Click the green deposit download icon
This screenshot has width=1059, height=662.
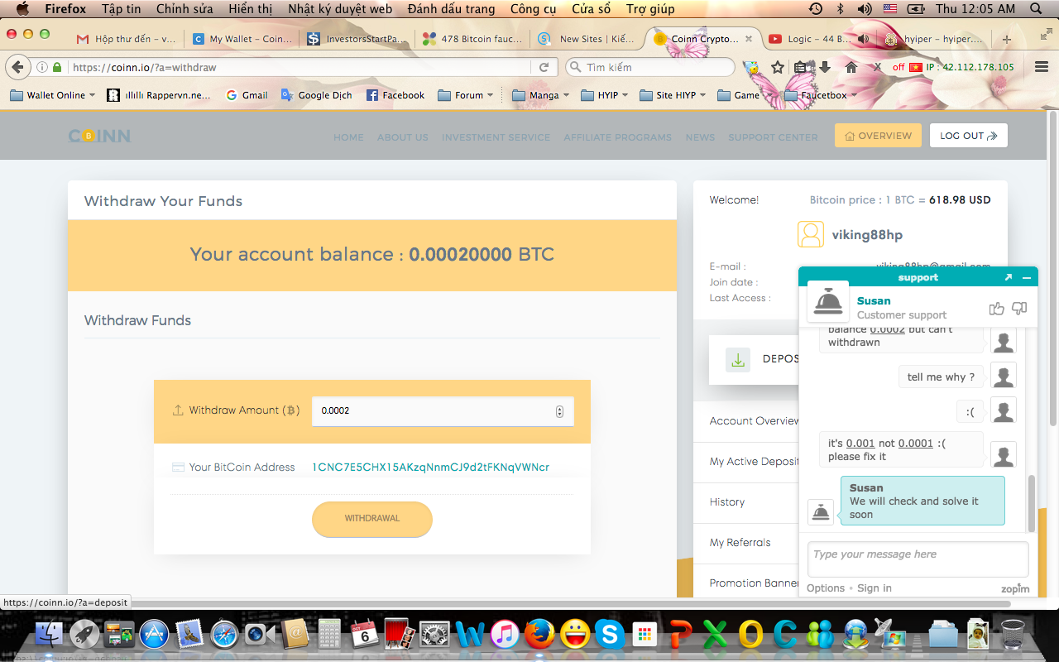(738, 359)
